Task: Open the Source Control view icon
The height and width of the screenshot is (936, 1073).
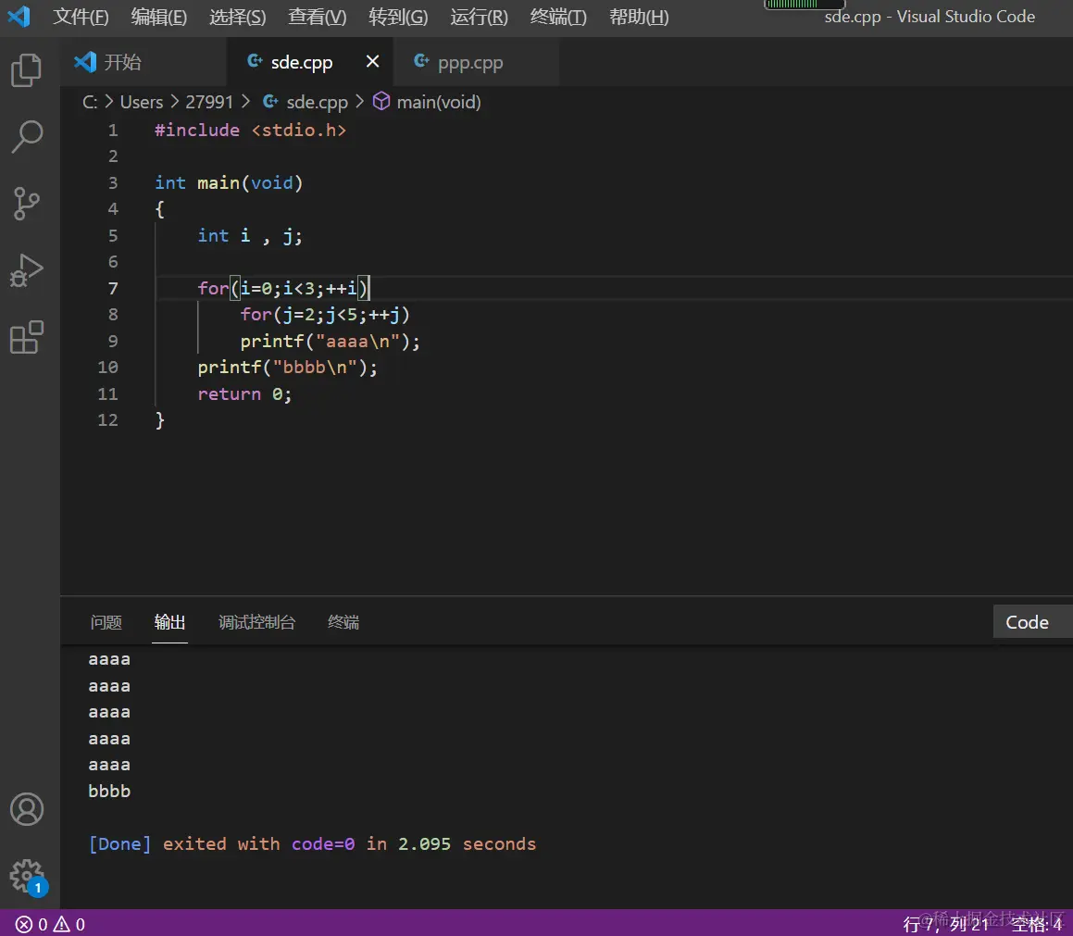Action: 27,203
